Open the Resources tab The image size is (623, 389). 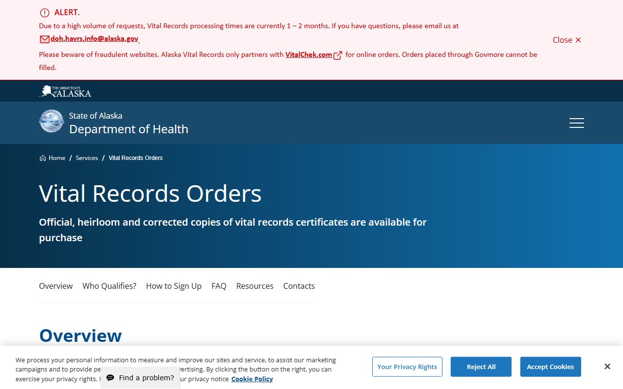[x=255, y=286]
